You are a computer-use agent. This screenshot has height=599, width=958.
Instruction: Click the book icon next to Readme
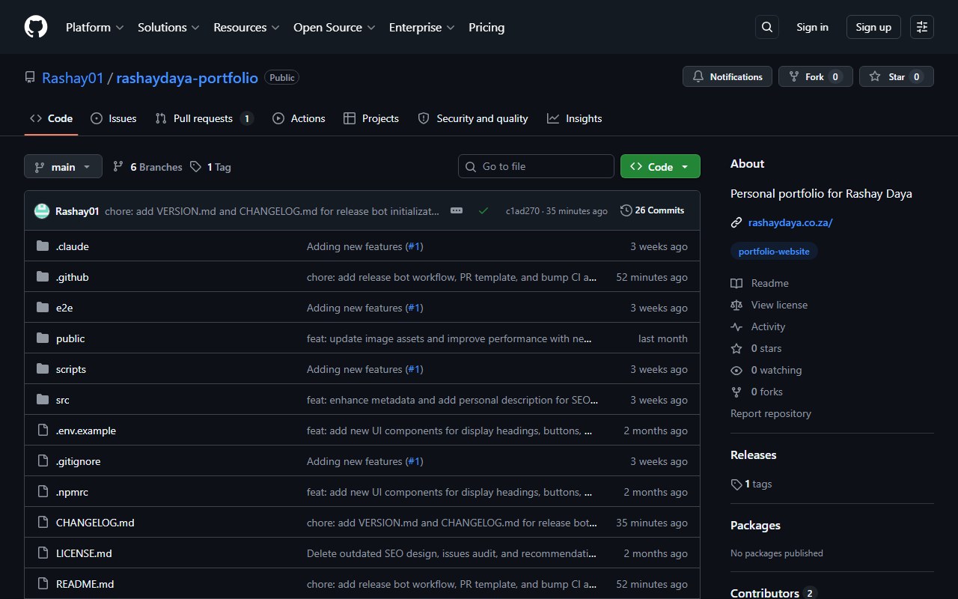click(x=736, y=283)
